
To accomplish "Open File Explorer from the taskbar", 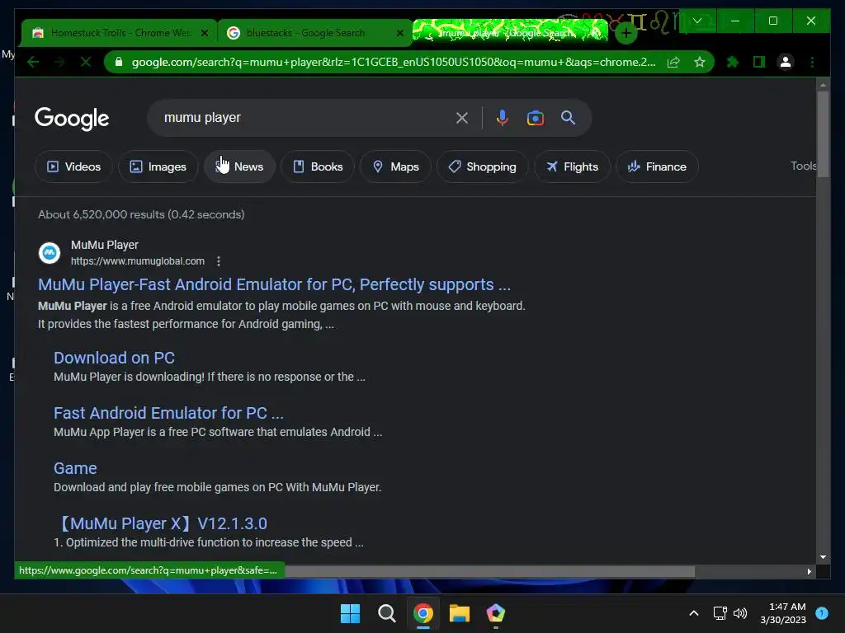I will point(459,613).
